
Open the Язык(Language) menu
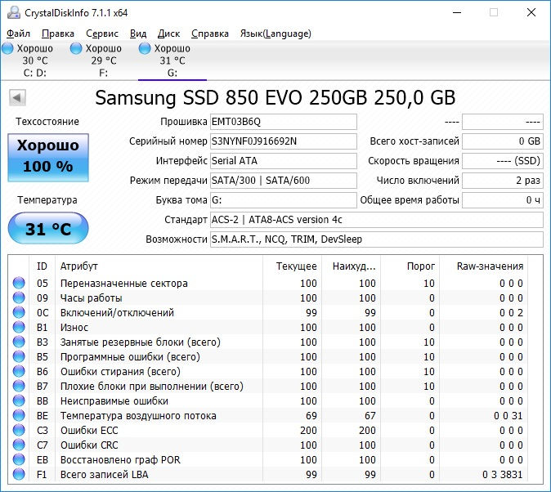[275, 34]
